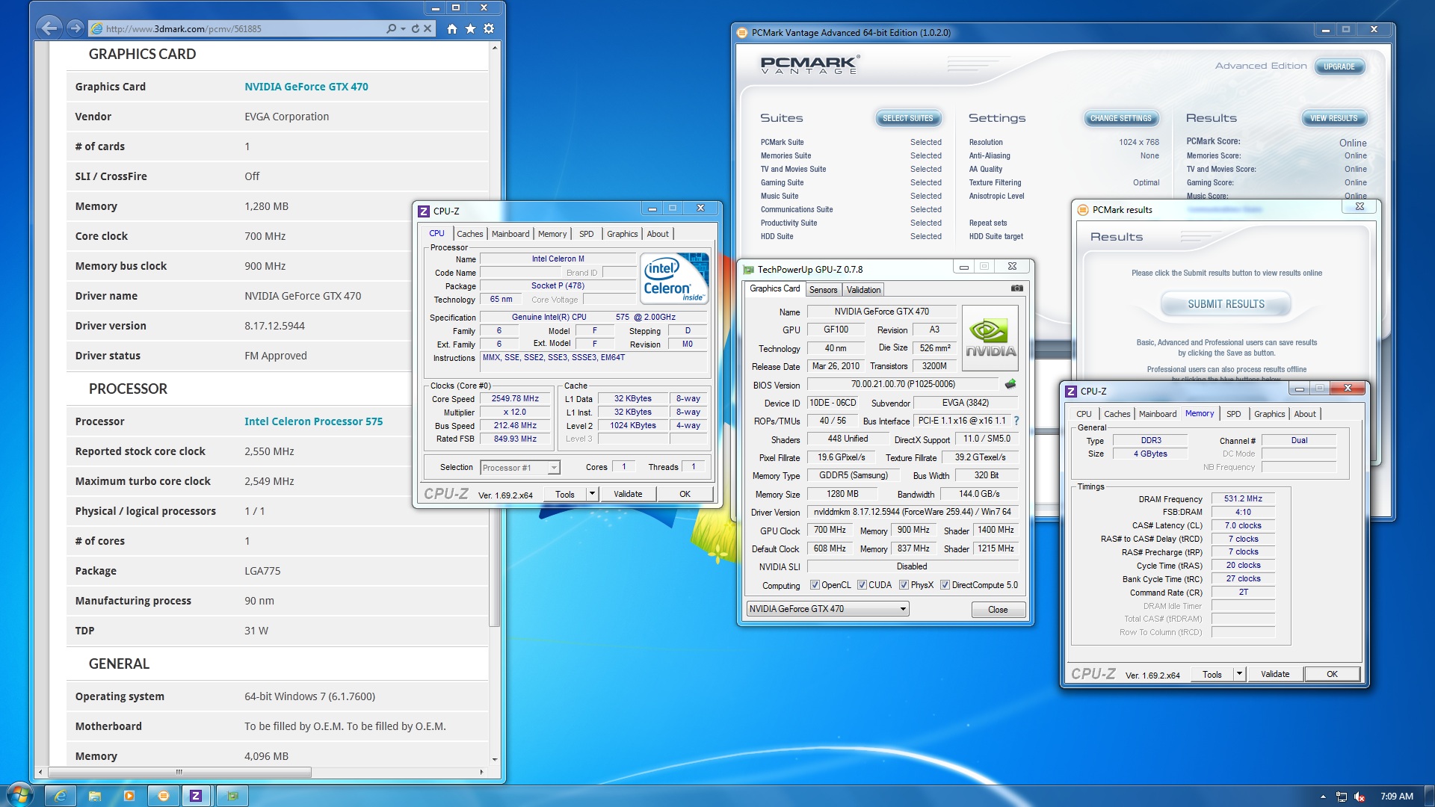This screenshot has height=807, width=1435.
Task: Select the Graphics tab in Memory CPU-Z window
Action: click(x=1269, y=414)
